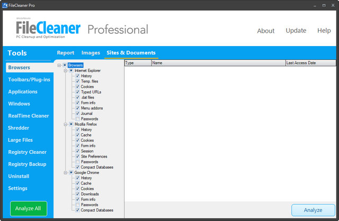Open Uninstall tool
The image size is (339, 221).
[x=19, y=177]
